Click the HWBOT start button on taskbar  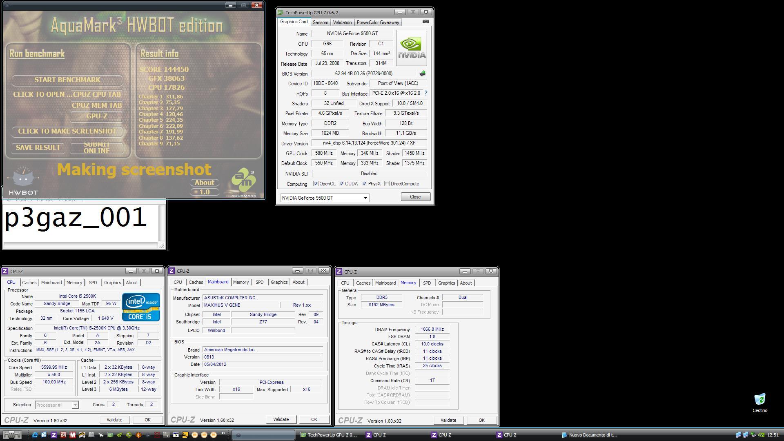[12, 435]
